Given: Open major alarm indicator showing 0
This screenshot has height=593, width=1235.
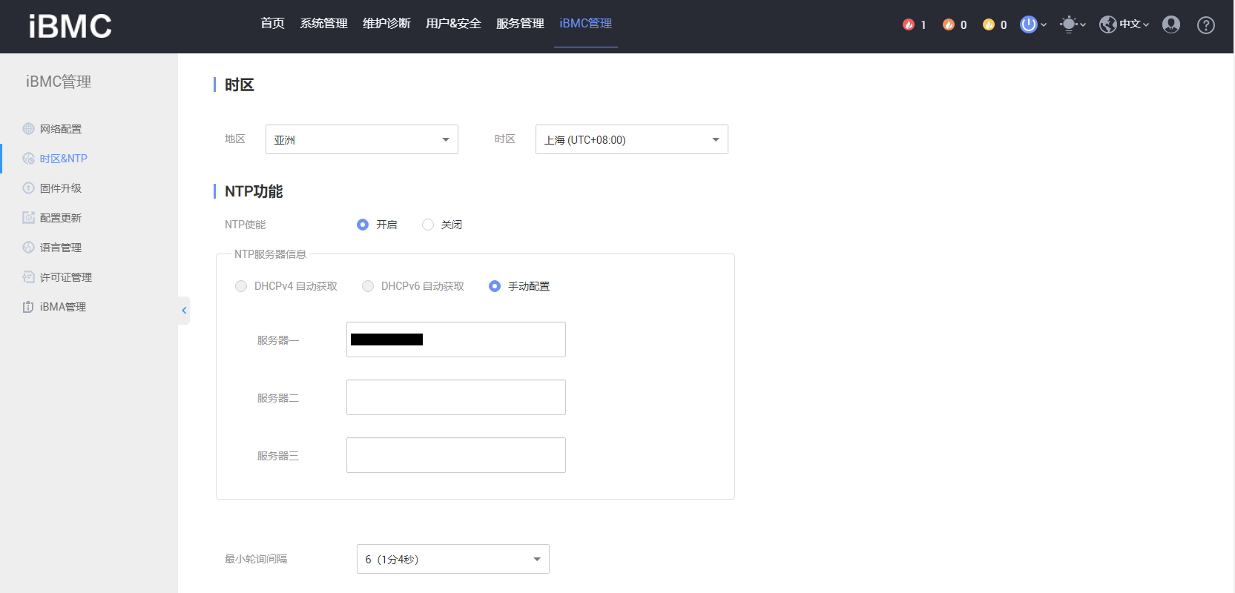Looking at the screenshot, I should coord(954,24).
